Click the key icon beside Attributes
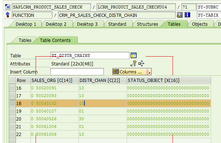The width and height of the screenshot is (221, 143). pos(133,64)
